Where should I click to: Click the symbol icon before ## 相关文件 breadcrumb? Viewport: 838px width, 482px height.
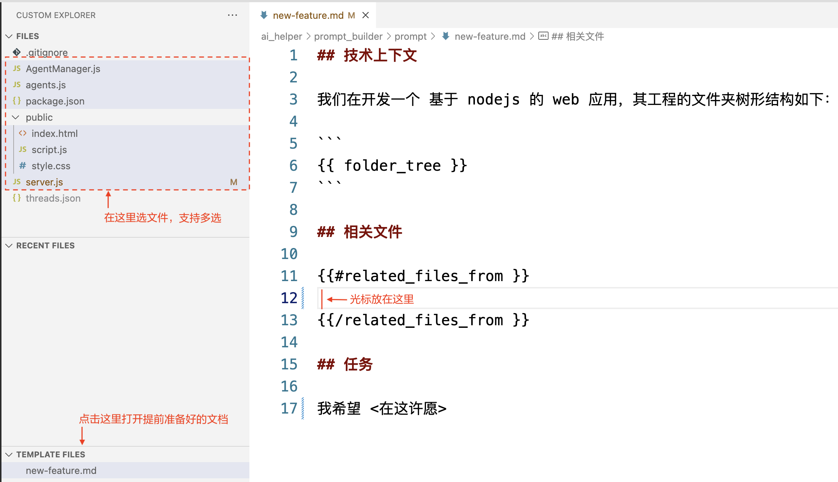543,36
